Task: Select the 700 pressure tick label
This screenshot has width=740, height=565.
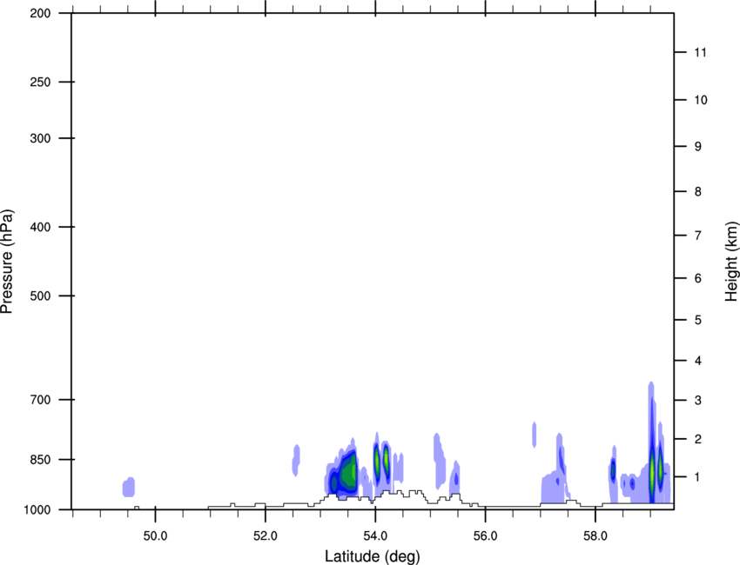Action: [x=40, y=400]
